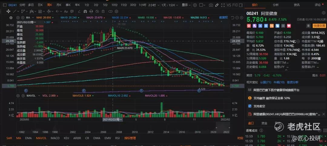Open MA indicator settings gear
The height and width of the screenshot is (146, 327).
point(18,18)
